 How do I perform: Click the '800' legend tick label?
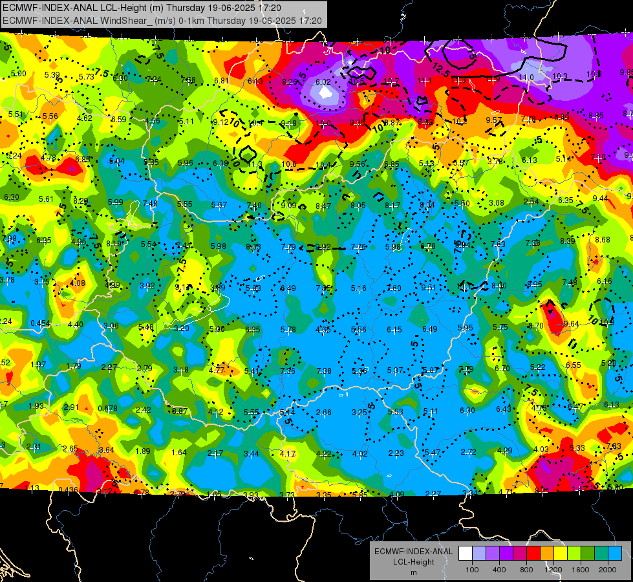526,570
